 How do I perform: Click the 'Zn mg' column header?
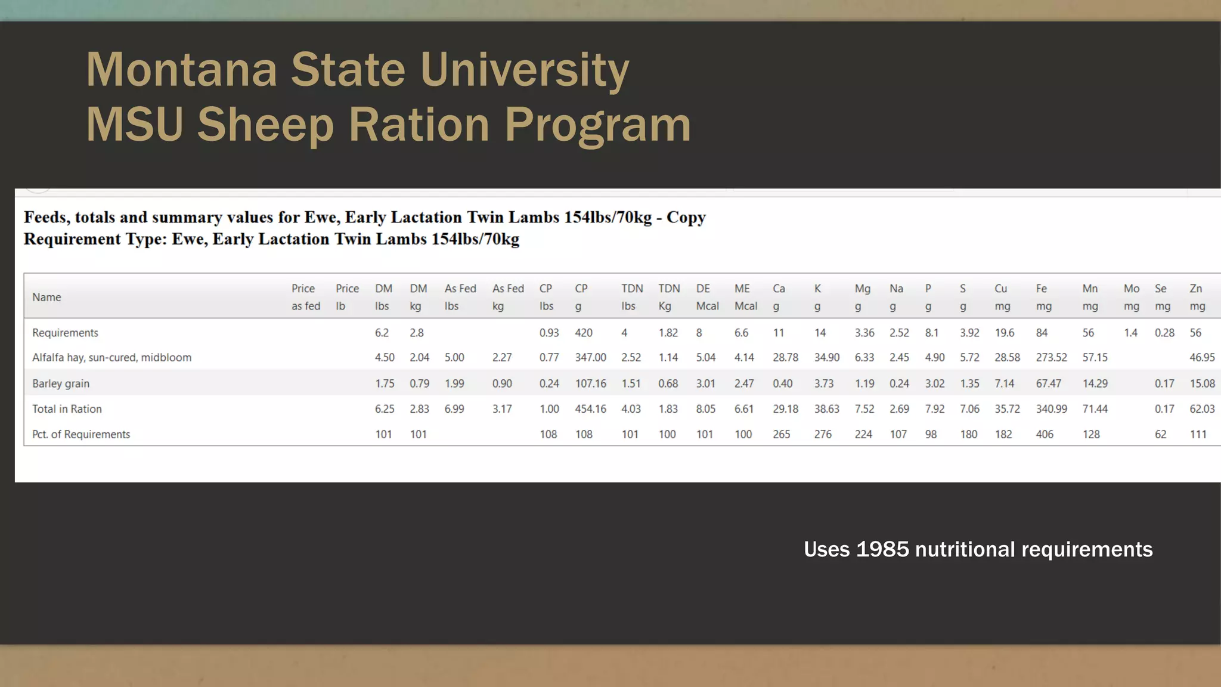pyautogui.click(x=1197, y=297)
